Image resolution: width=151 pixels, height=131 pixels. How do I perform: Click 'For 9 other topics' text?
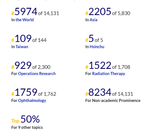(x=27, y=127)
